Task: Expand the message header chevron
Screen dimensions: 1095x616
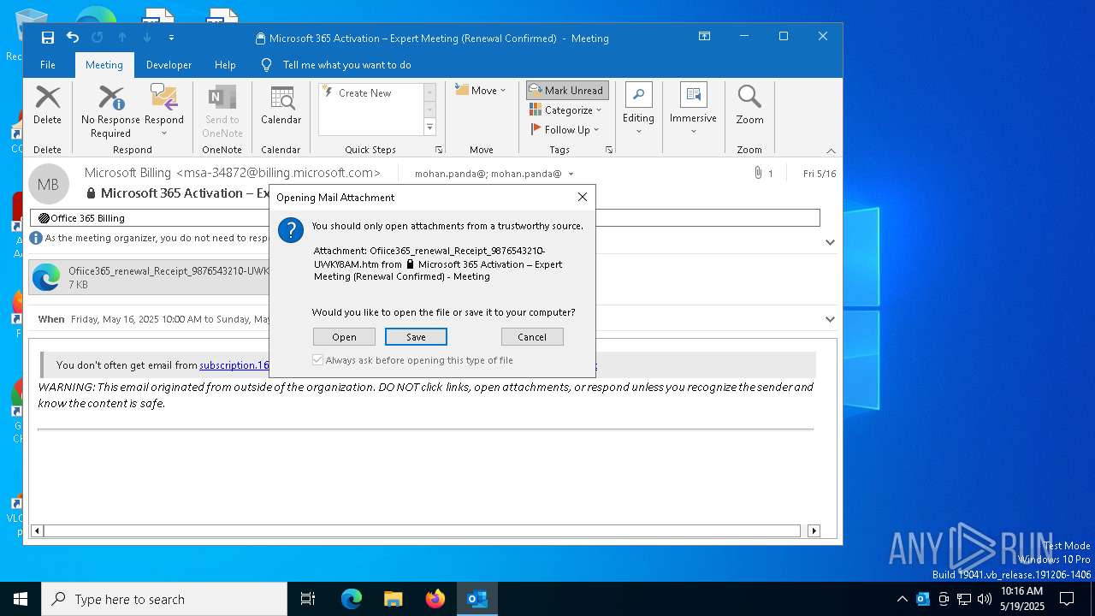Action: pos(830,242)
